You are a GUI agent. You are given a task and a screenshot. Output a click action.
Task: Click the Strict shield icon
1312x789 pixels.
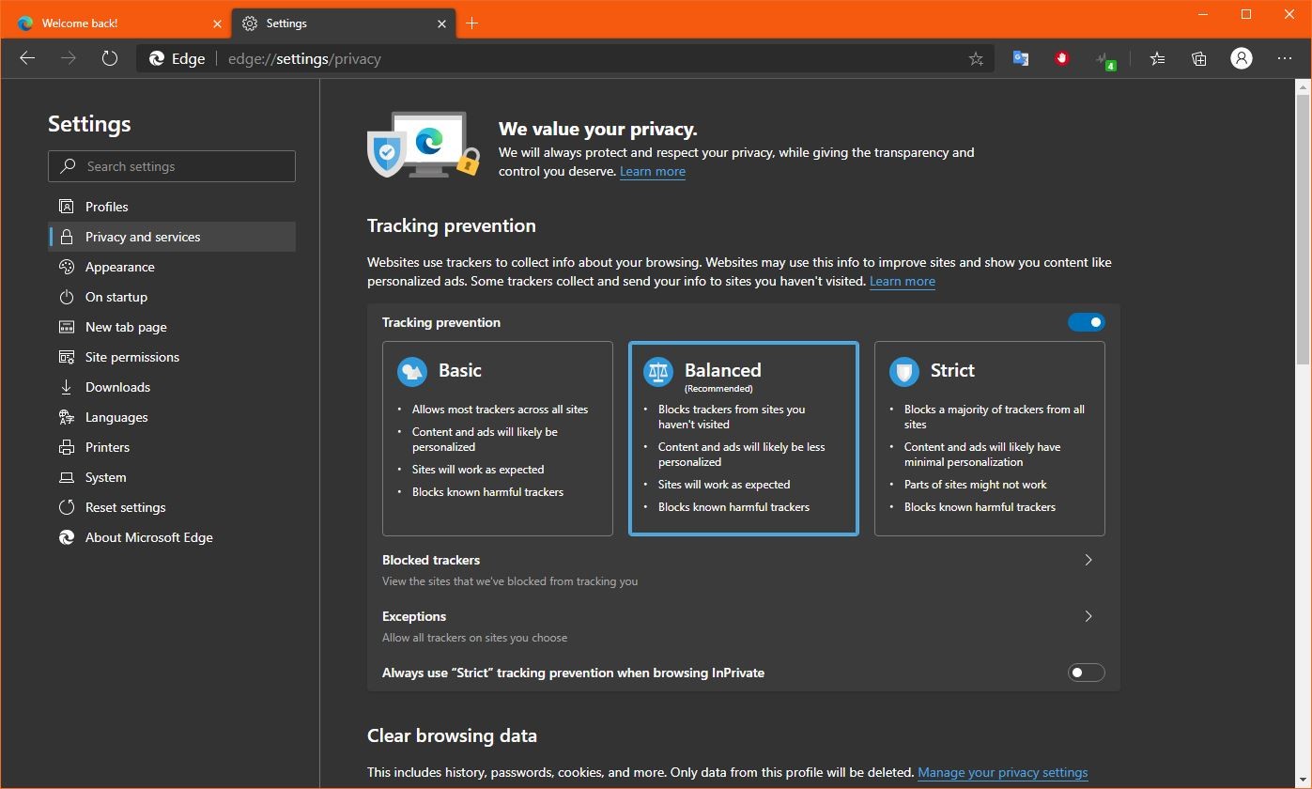pos(904,371)
